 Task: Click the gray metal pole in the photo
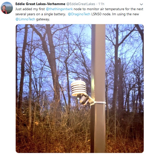coord(98,89)
